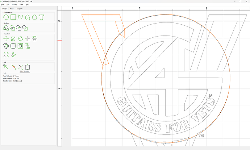
Task: Open the Offset Vectors tool
Action: tap(6, 46)
